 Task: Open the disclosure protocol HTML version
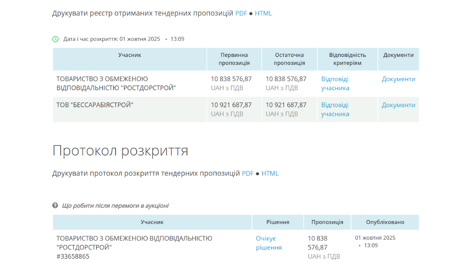pos(270,173)
